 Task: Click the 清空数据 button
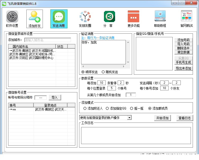click(x=184, y=52)
